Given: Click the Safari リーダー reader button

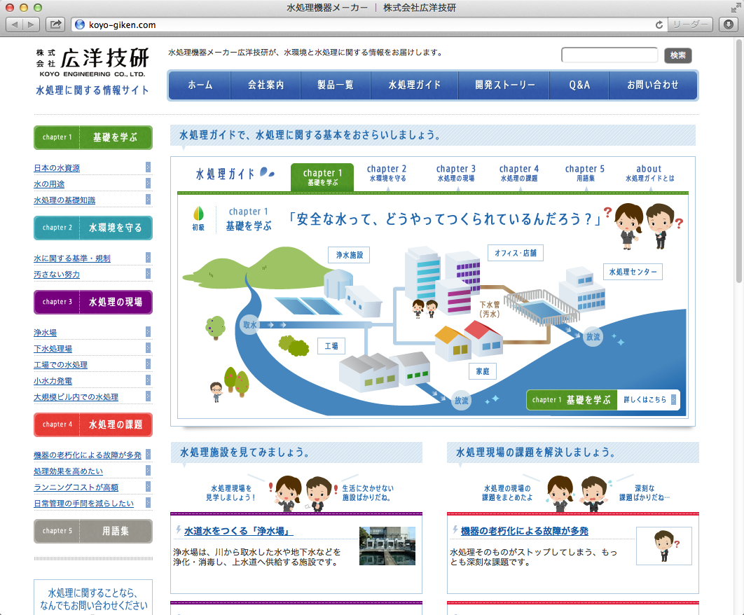Looking at the screenshot, I should coord(690,25).
